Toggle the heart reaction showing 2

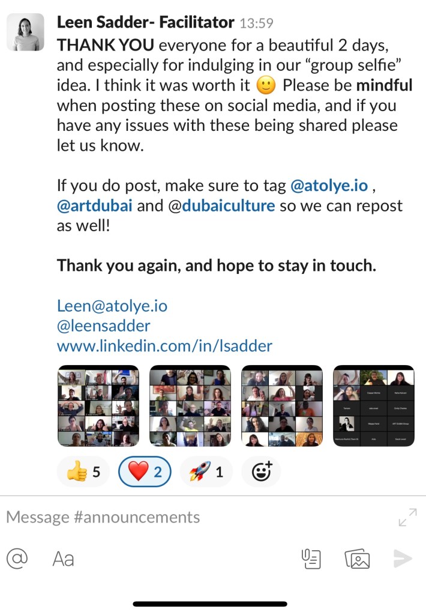[x=145, y=471]
